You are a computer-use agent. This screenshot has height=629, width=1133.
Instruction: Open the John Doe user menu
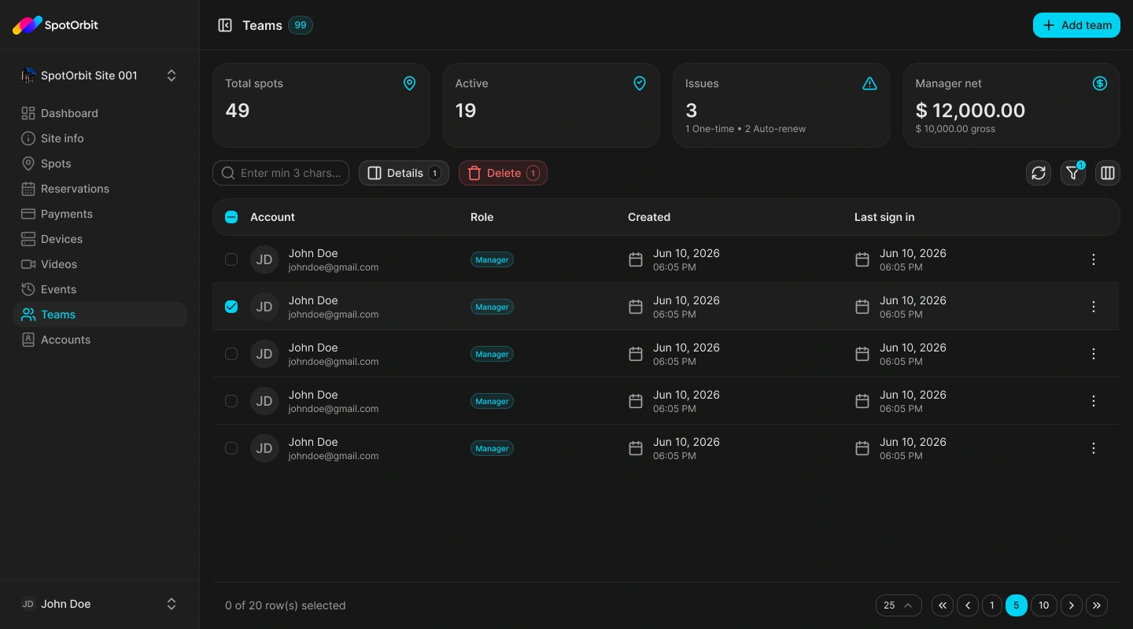click(x=100, y=604)
